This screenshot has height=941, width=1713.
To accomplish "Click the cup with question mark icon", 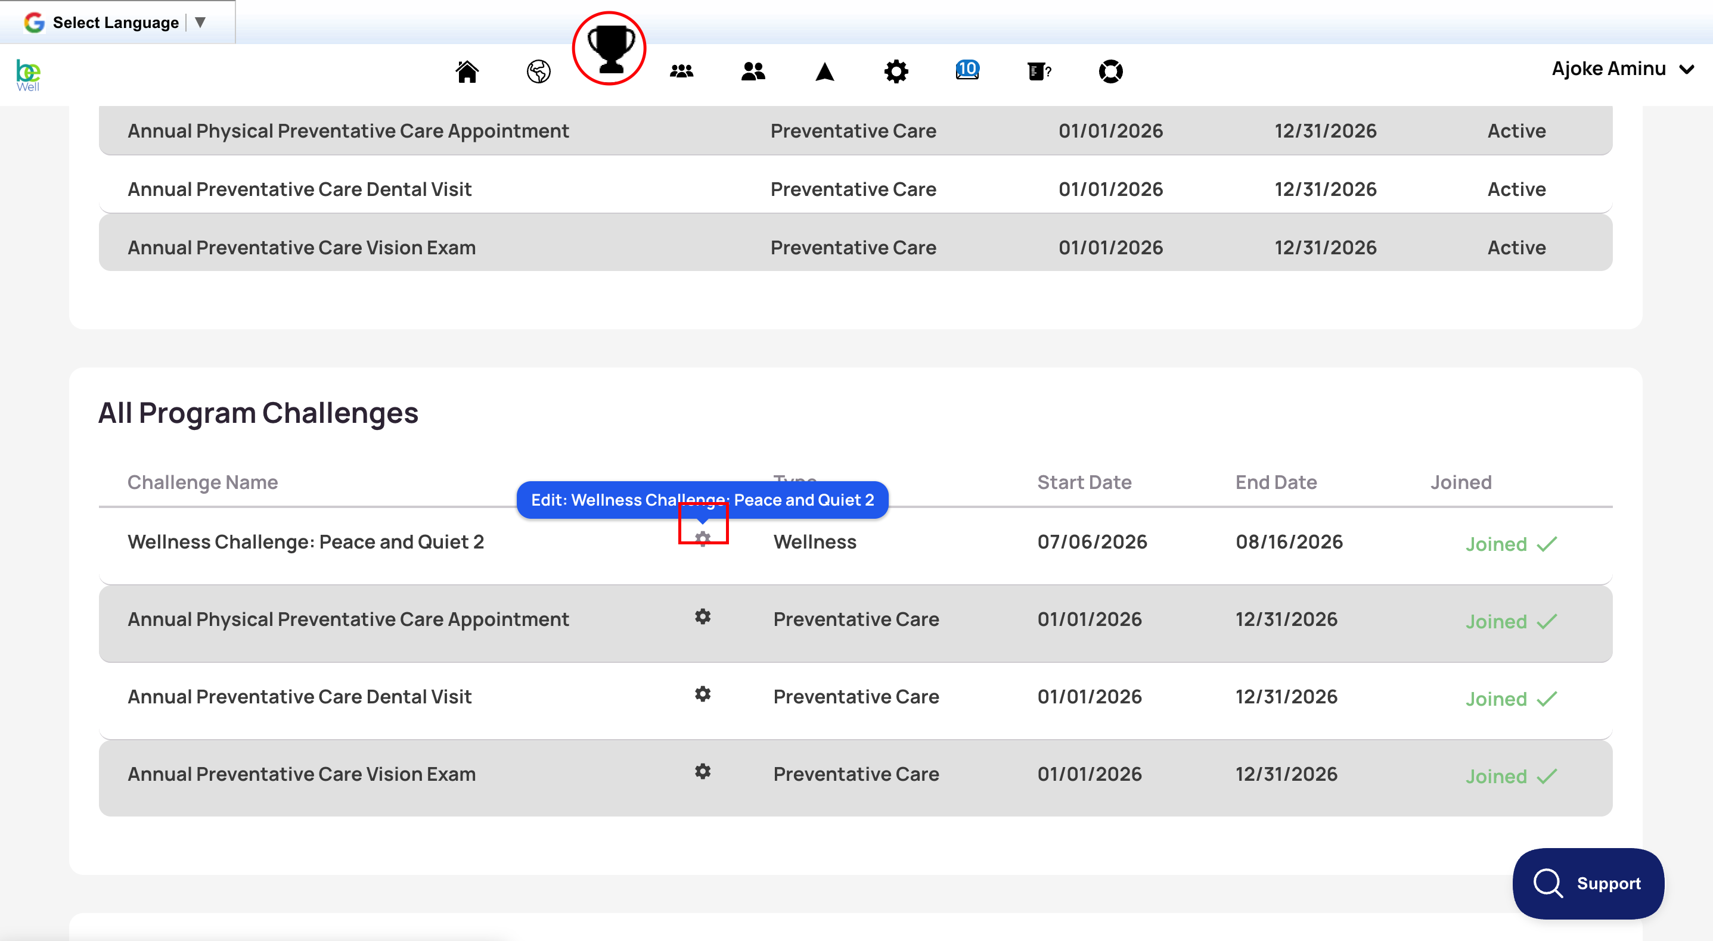I will coord(1039,71).
